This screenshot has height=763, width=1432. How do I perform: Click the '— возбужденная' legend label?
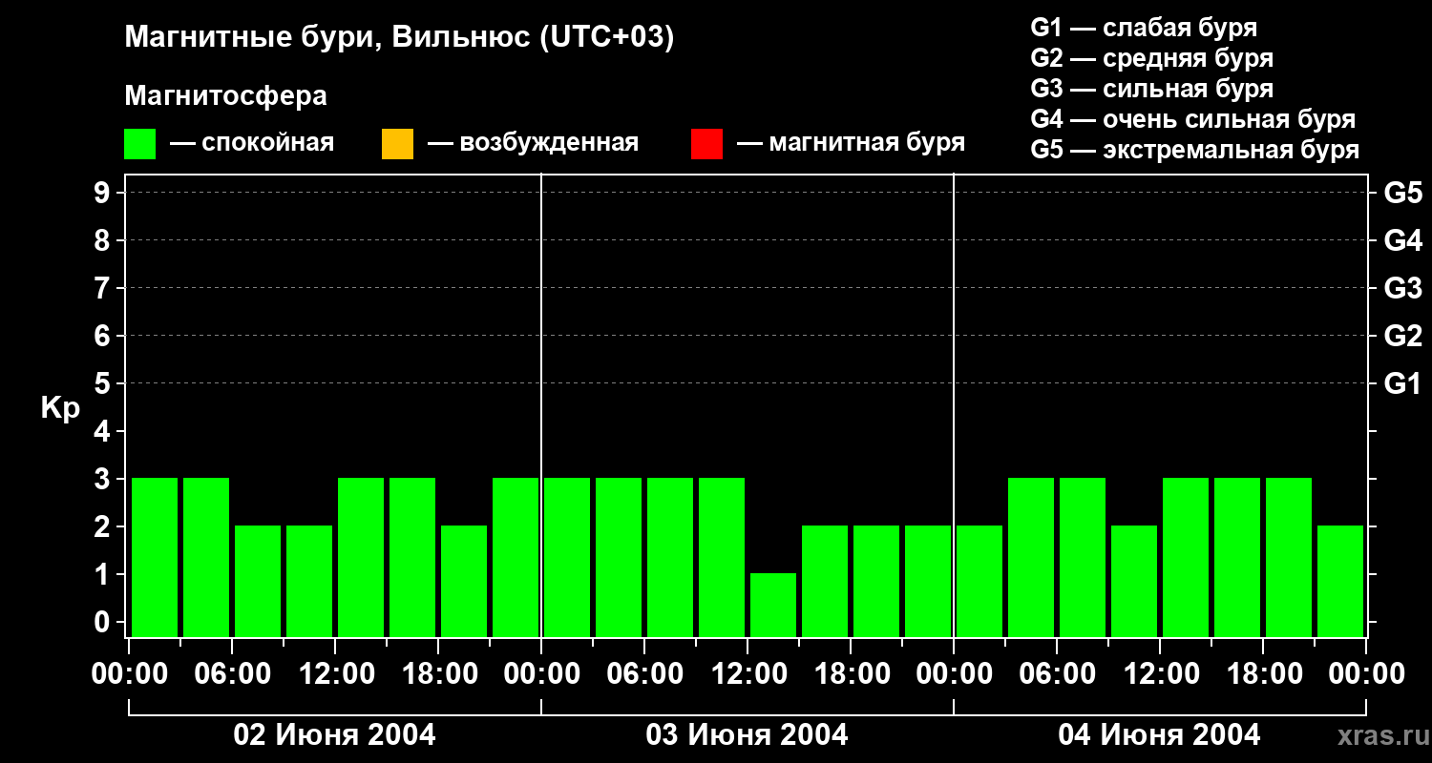click(533, 143)
